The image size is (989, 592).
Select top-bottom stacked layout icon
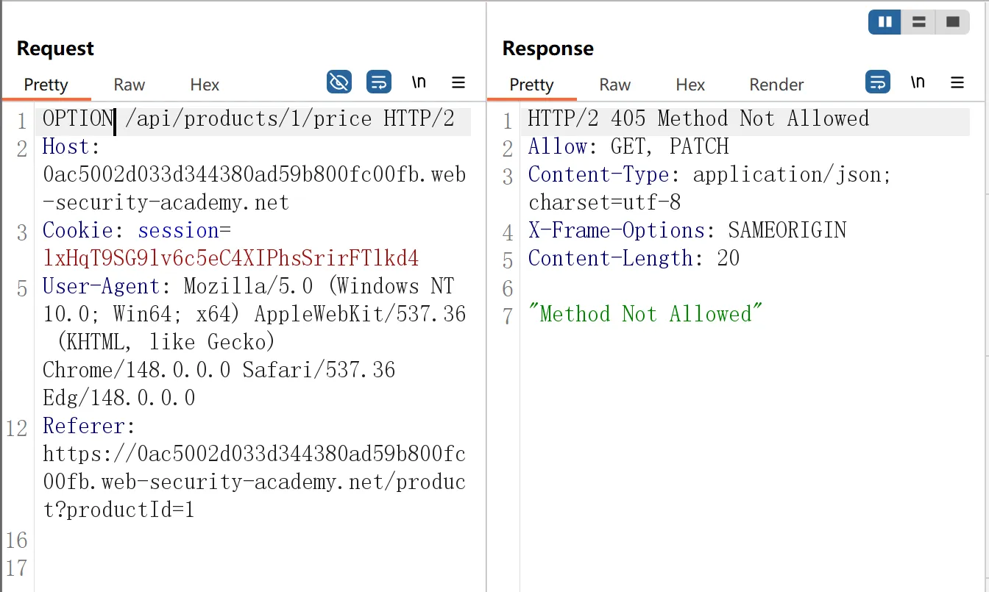(x=919, y=22)
